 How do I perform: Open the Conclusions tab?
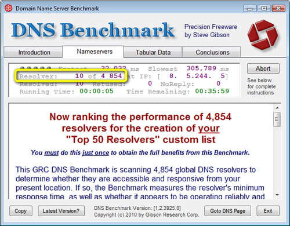coord(212,52)
